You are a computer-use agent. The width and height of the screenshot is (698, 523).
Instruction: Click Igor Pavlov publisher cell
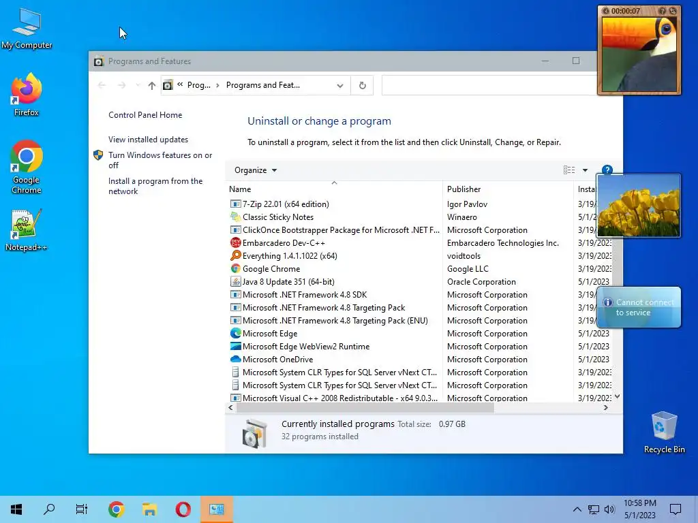[467, 204]
